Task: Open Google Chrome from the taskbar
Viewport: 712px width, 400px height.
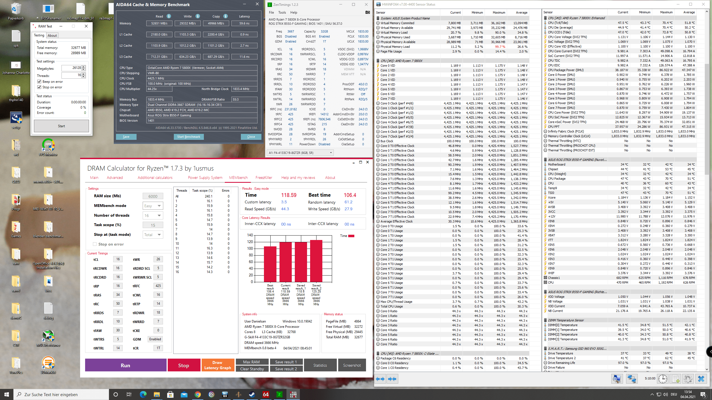Action: tap(197, 394)
